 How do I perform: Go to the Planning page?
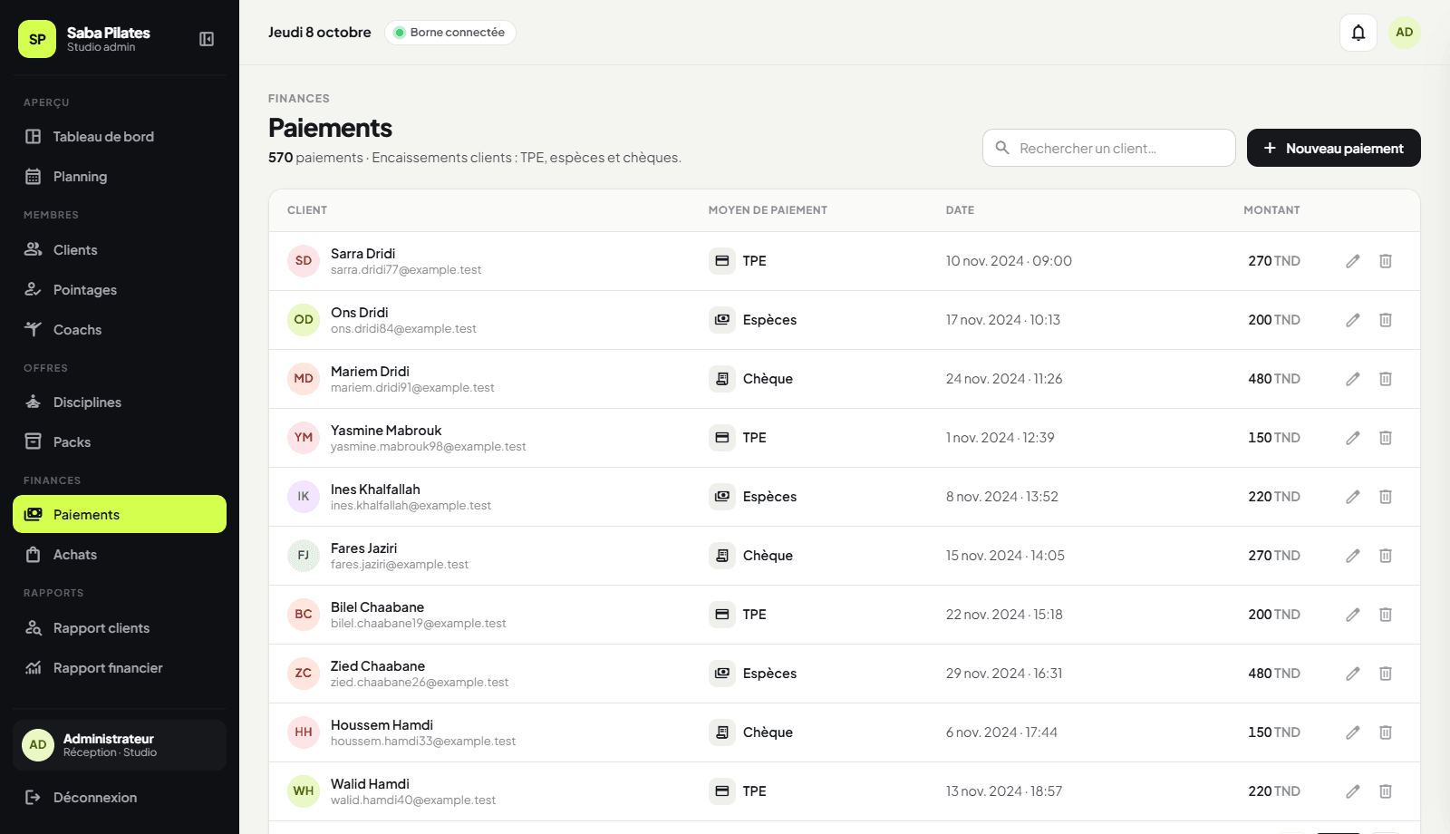point(120,177)
